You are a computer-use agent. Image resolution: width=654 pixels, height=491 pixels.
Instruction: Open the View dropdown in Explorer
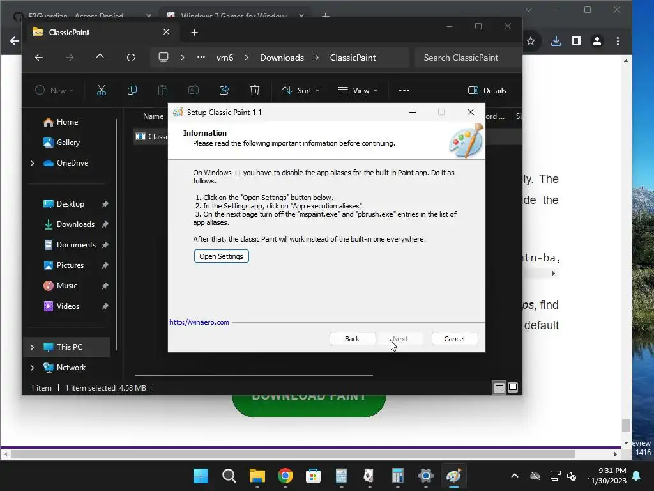click(x=358, y=91)
